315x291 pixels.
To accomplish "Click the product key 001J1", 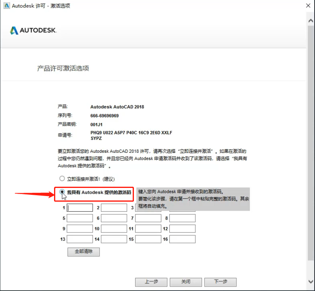I will pyautogui.click(x=96, y=124).
